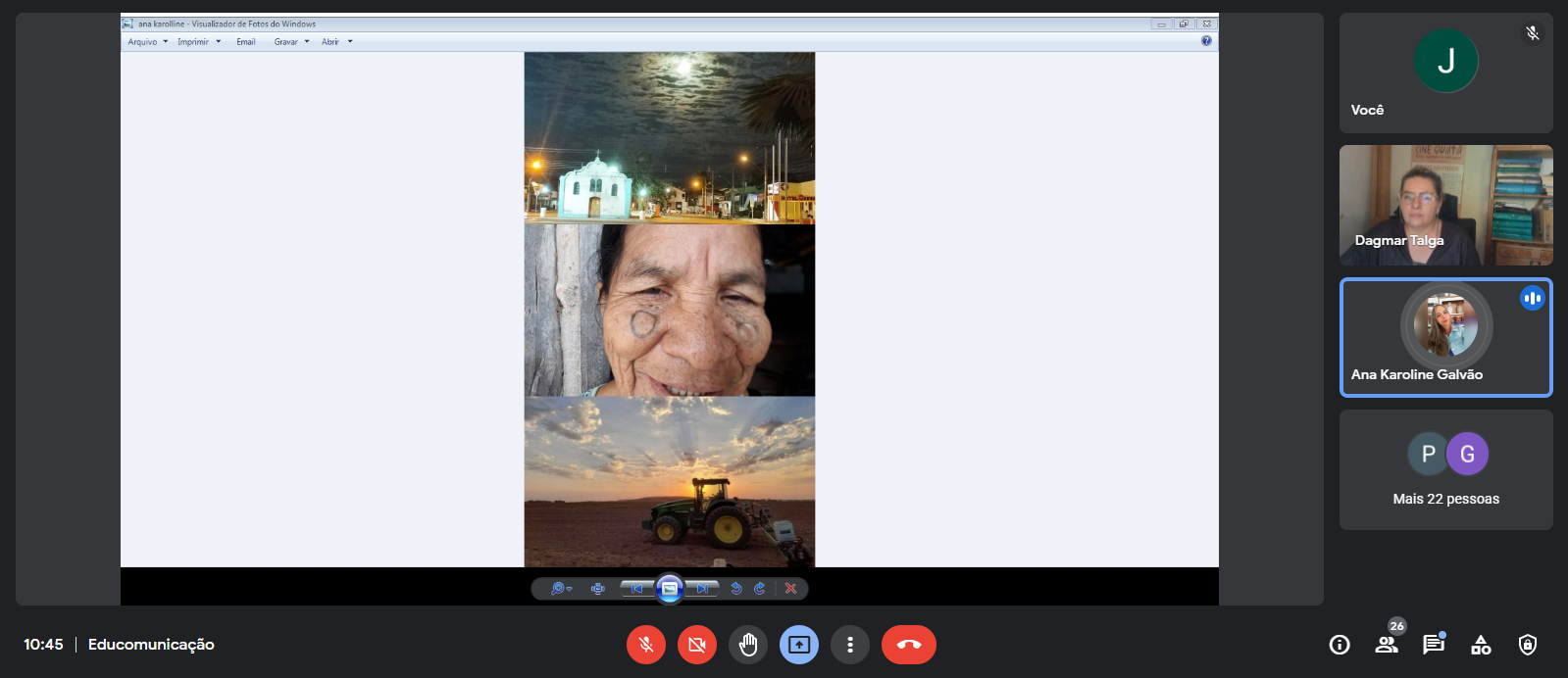Open the chat panel
The image size is (1568, 678).
click(1434, 645)
